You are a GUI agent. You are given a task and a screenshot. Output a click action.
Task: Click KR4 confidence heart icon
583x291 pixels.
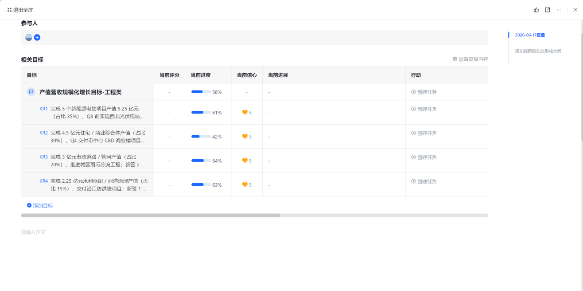click(x=245, y=185)
